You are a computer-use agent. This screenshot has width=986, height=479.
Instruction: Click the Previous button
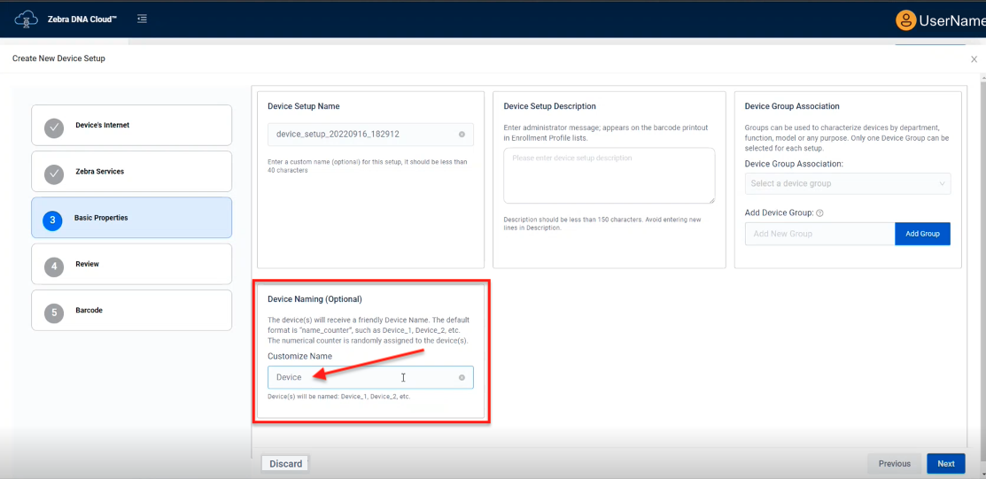pyautogui.click(x=894, y=463)
